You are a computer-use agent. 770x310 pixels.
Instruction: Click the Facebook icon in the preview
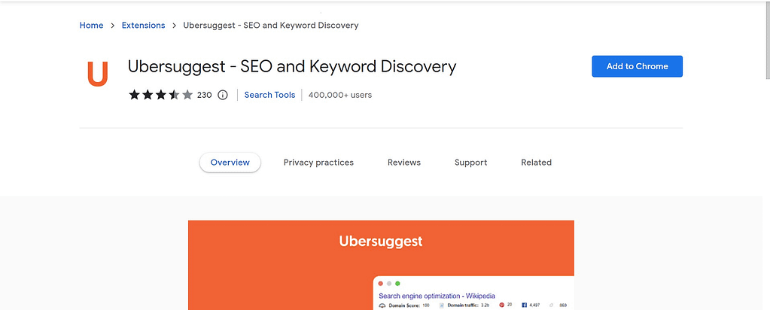525,305
